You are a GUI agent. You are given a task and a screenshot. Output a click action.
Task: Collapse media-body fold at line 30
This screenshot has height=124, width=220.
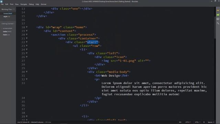coord(27,72)
